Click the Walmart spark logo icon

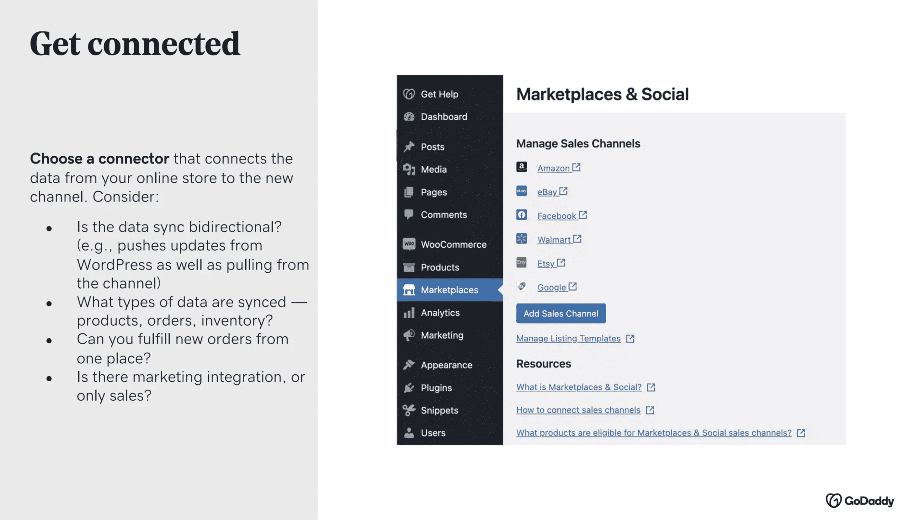[x=521, y=238]
